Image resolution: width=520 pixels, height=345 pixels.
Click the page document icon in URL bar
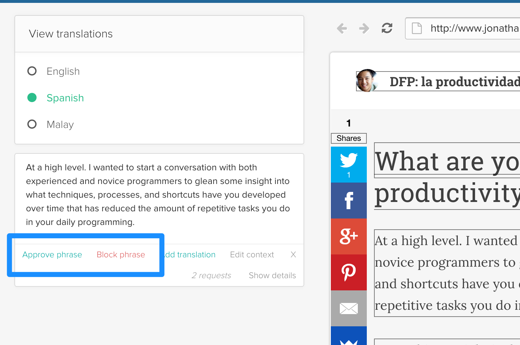417,28
